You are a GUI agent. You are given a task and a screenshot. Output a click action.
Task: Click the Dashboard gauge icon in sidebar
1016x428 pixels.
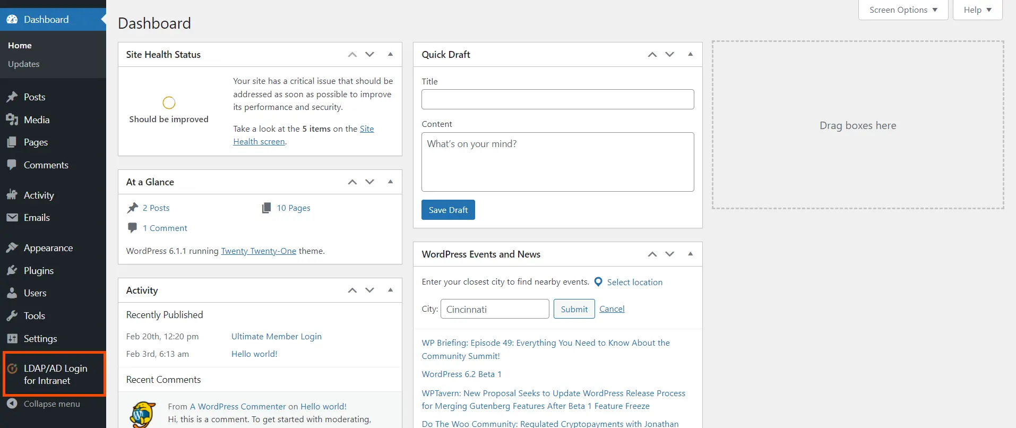12,20
